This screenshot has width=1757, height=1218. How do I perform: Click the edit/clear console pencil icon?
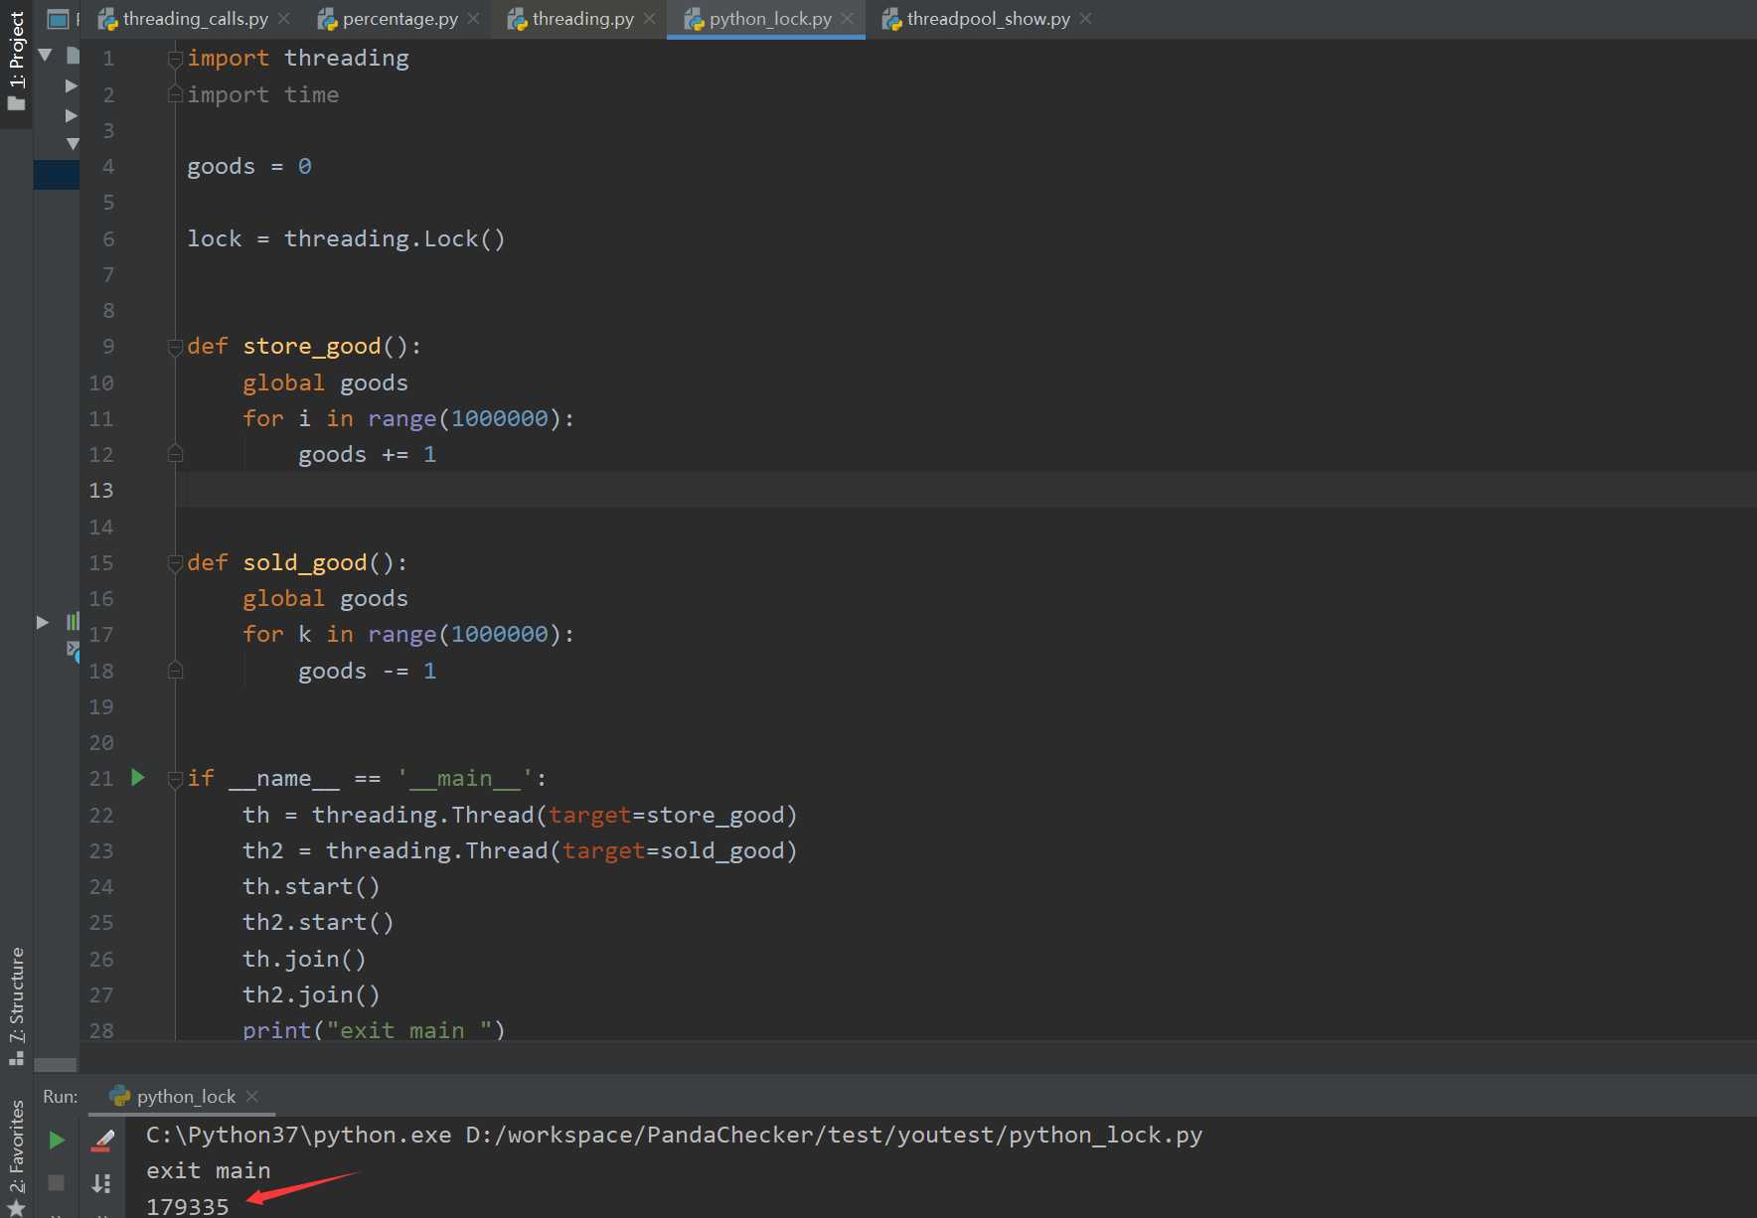(x=102, y=1141)
